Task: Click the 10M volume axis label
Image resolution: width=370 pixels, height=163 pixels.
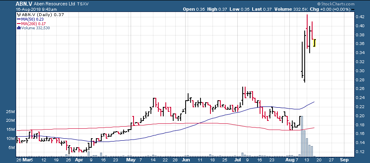Action: [x=11, y=139]
